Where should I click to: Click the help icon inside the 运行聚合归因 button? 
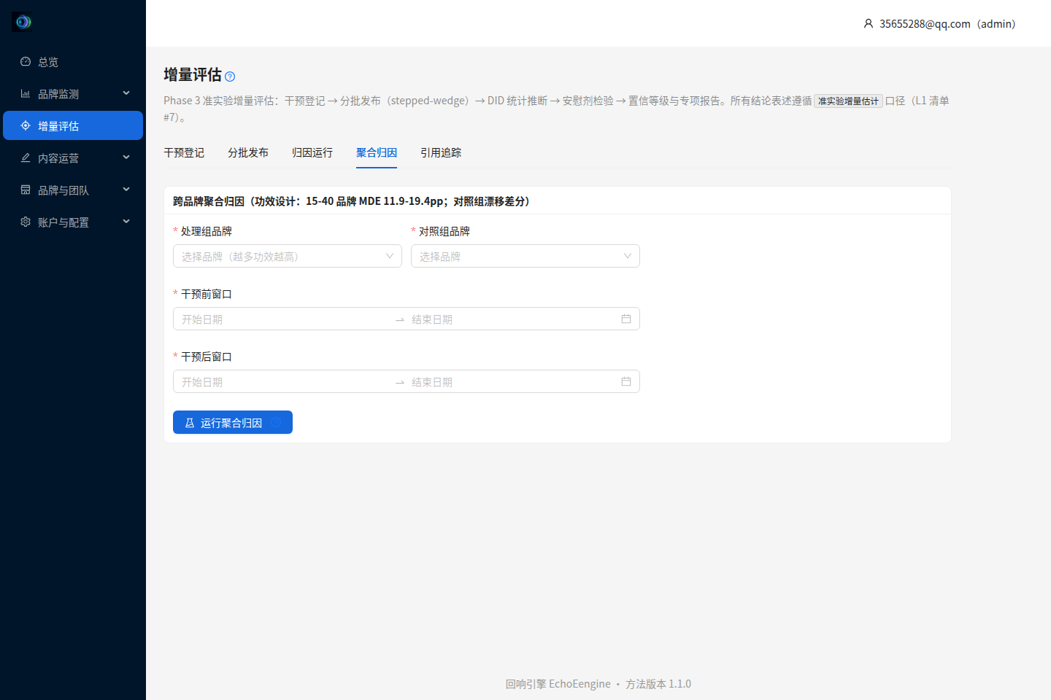click(x=276, y=422)
